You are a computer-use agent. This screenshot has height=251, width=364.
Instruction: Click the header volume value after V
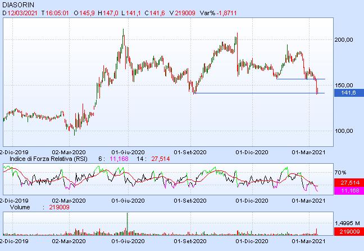[185, 13]
